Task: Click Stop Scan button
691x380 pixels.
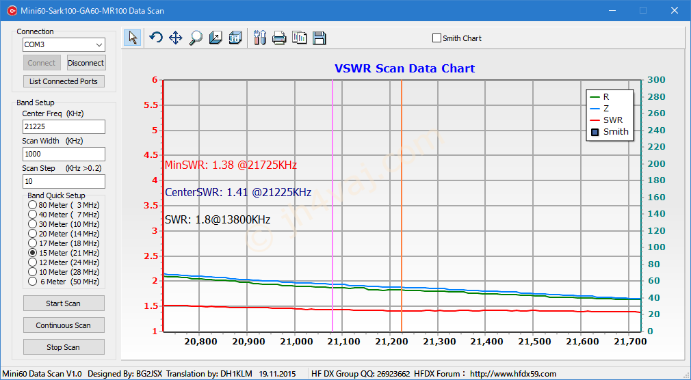Action: [64, 347]
